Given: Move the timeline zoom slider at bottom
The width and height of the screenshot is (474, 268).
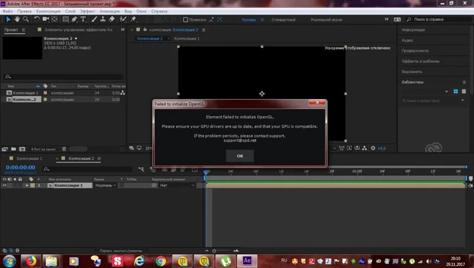Looking at the screenshot, I should point(214,251).
